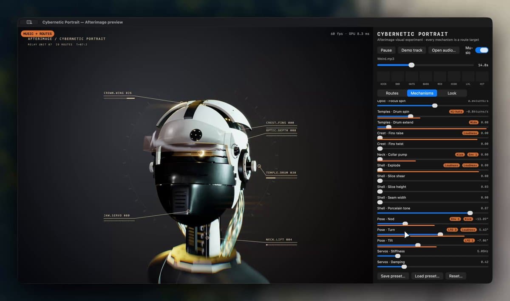
Task: Click the KICK band meter box
Action: pos(383,76)
